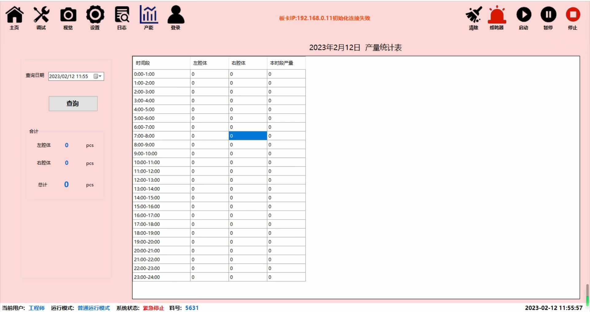Click the 左腔体 total value in 合计
The height and width of the screenshot is (312, 590).
(67, 145)
